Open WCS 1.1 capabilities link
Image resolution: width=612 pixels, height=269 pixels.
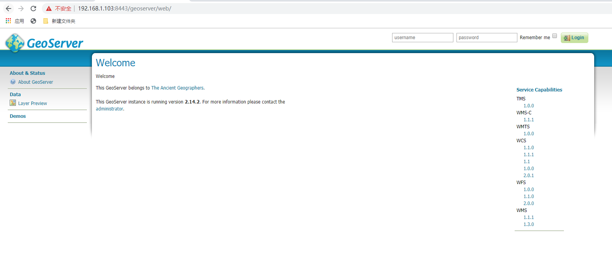[527, 162]
